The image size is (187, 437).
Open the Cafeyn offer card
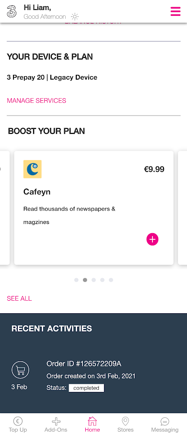coord(94,208)
